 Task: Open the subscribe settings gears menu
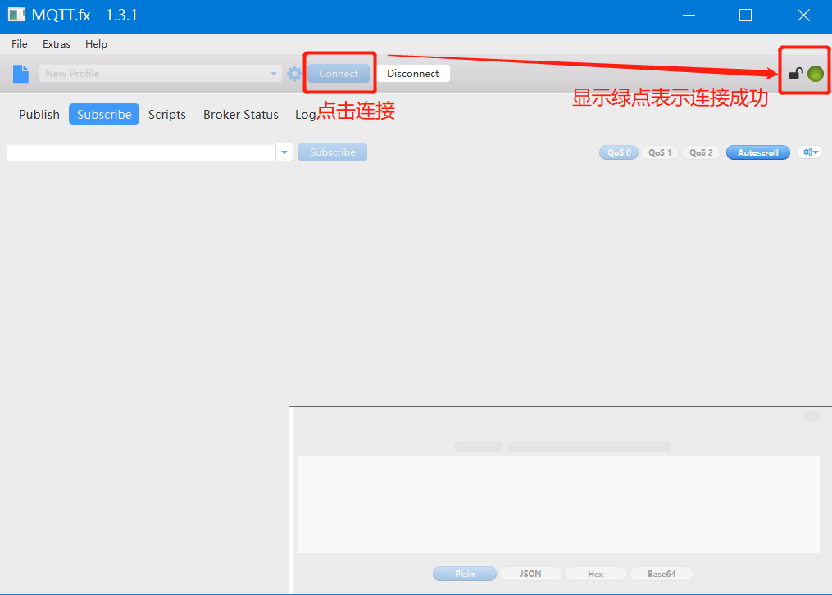click(809, 152)
